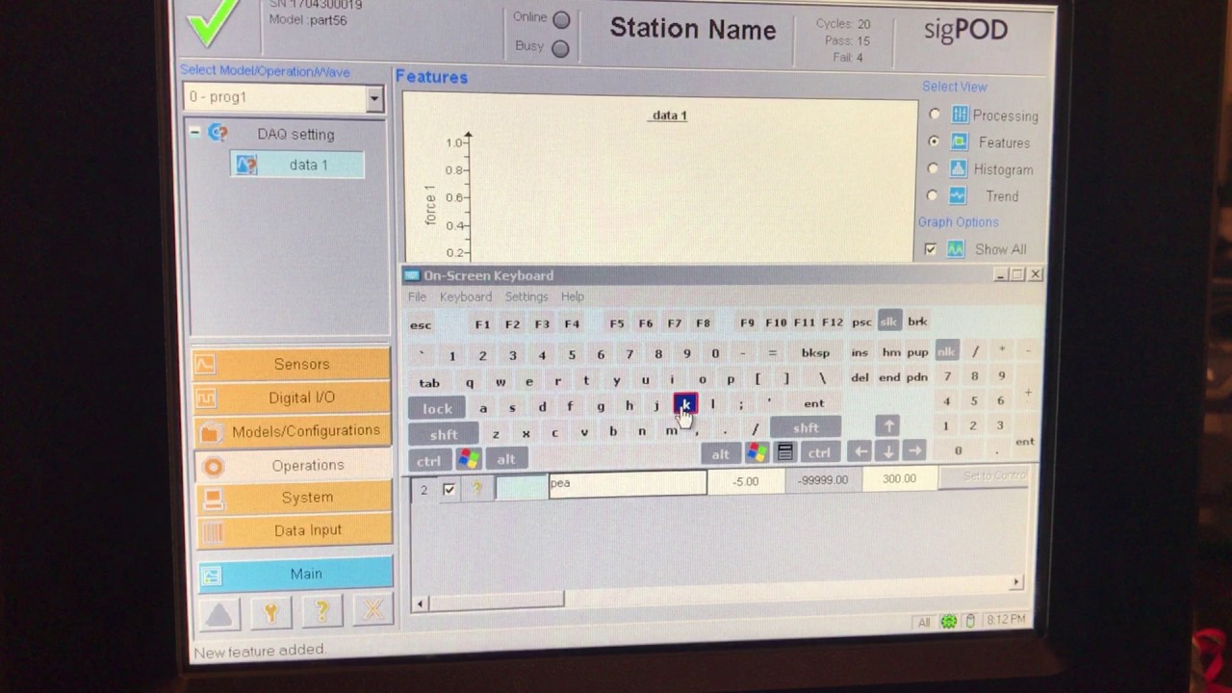Image resolution: width=1232 pixels, height=693 pixels.
Task: Click the bksp key on the keyboard
Action: click(x=815, y=352)
